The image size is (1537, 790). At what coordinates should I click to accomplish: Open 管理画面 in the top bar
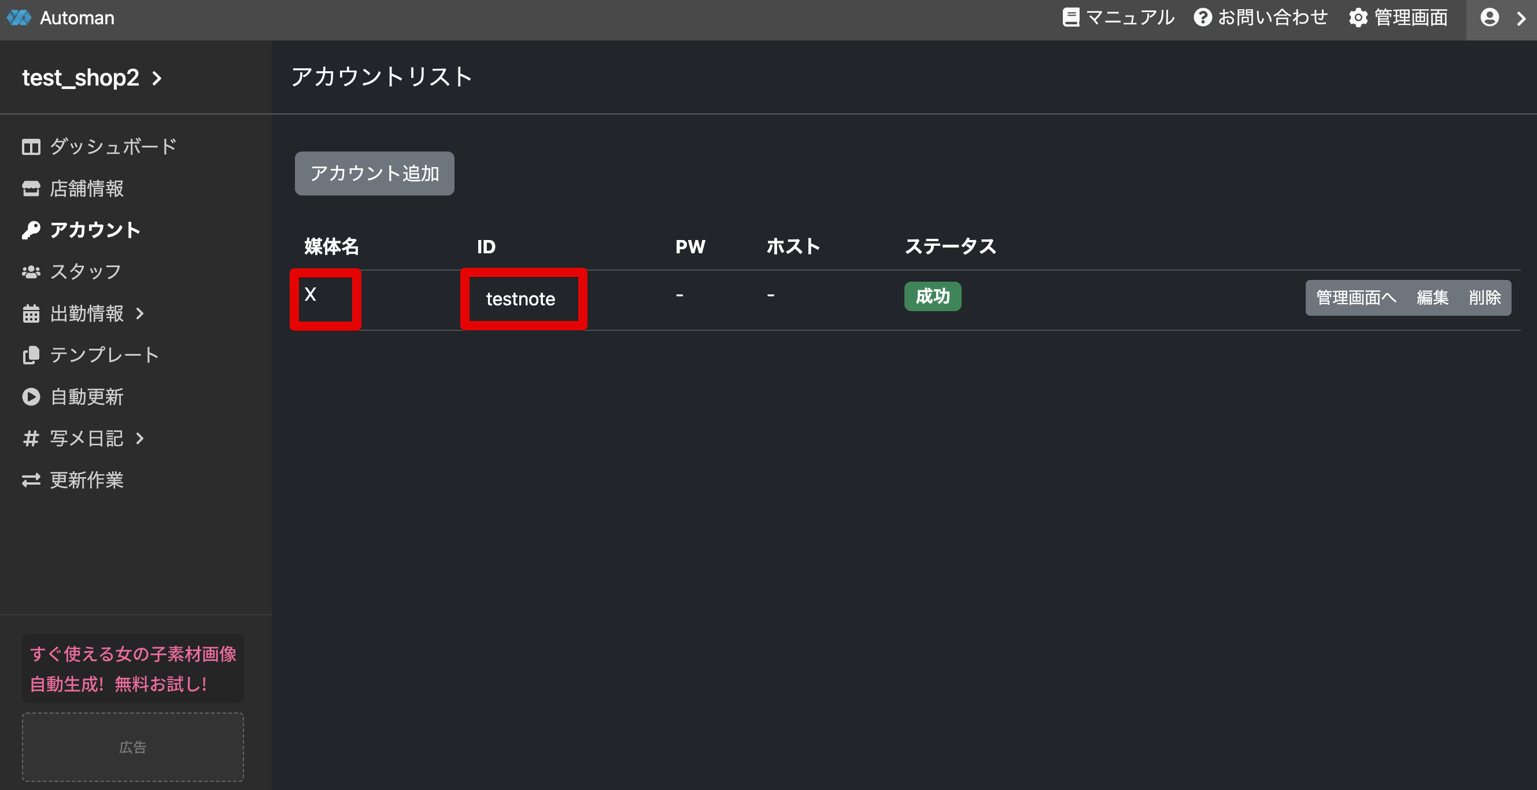coord(1410,17)
